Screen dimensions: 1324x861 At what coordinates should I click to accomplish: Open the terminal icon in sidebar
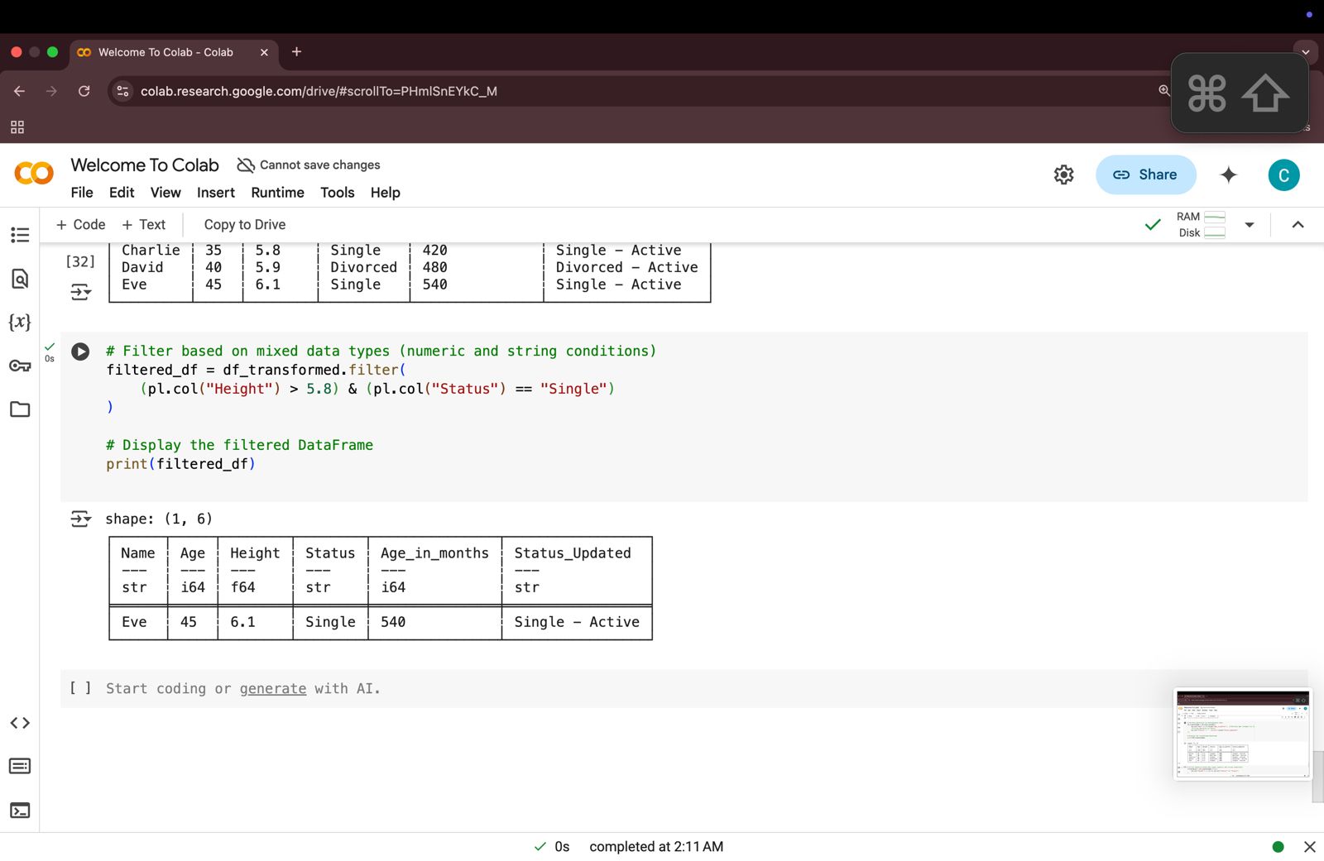pyautogui.click(x=20, y=811)
